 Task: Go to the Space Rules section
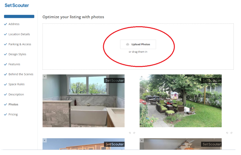click(x=17, y=84)
